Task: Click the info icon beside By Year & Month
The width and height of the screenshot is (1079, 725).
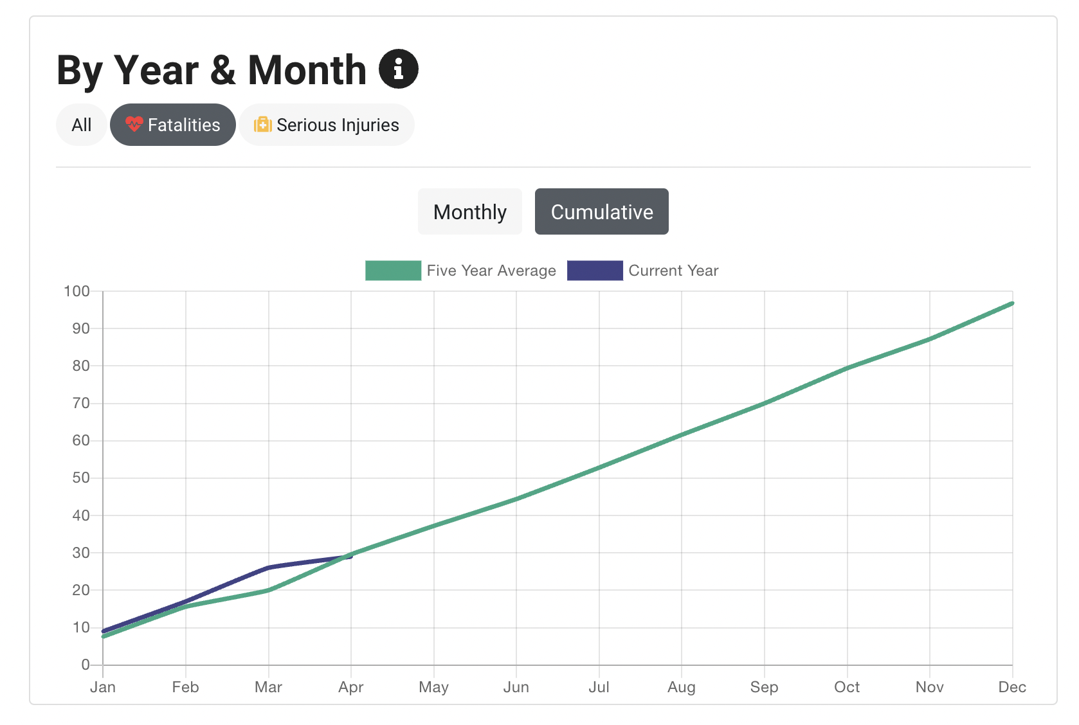Action: [399, 68]
